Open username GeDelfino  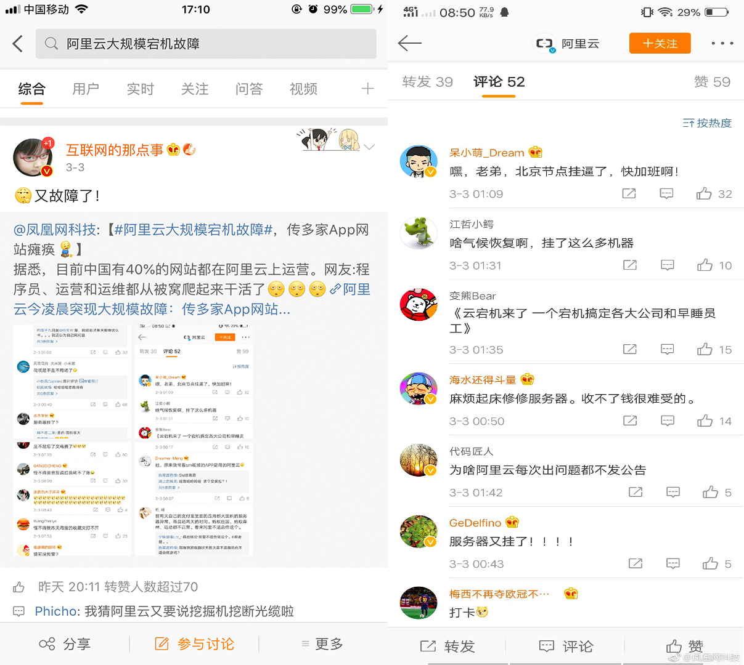coord(475,523)
